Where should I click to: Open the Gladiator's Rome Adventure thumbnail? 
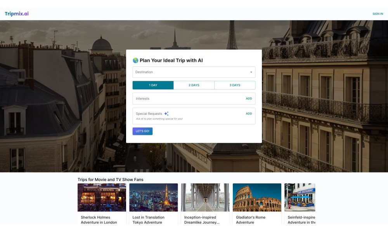click(257, 197)
